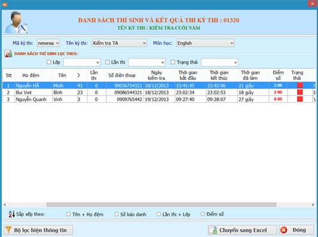Enable the Lớp filter checkbox

(x=49, y=62)
